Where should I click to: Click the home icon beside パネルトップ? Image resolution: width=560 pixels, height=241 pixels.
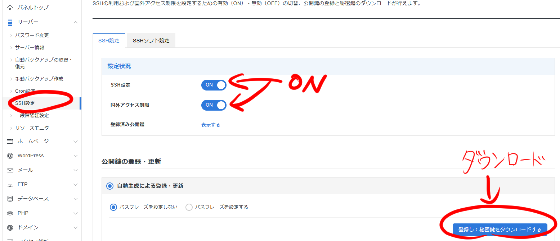pos(10,8)
